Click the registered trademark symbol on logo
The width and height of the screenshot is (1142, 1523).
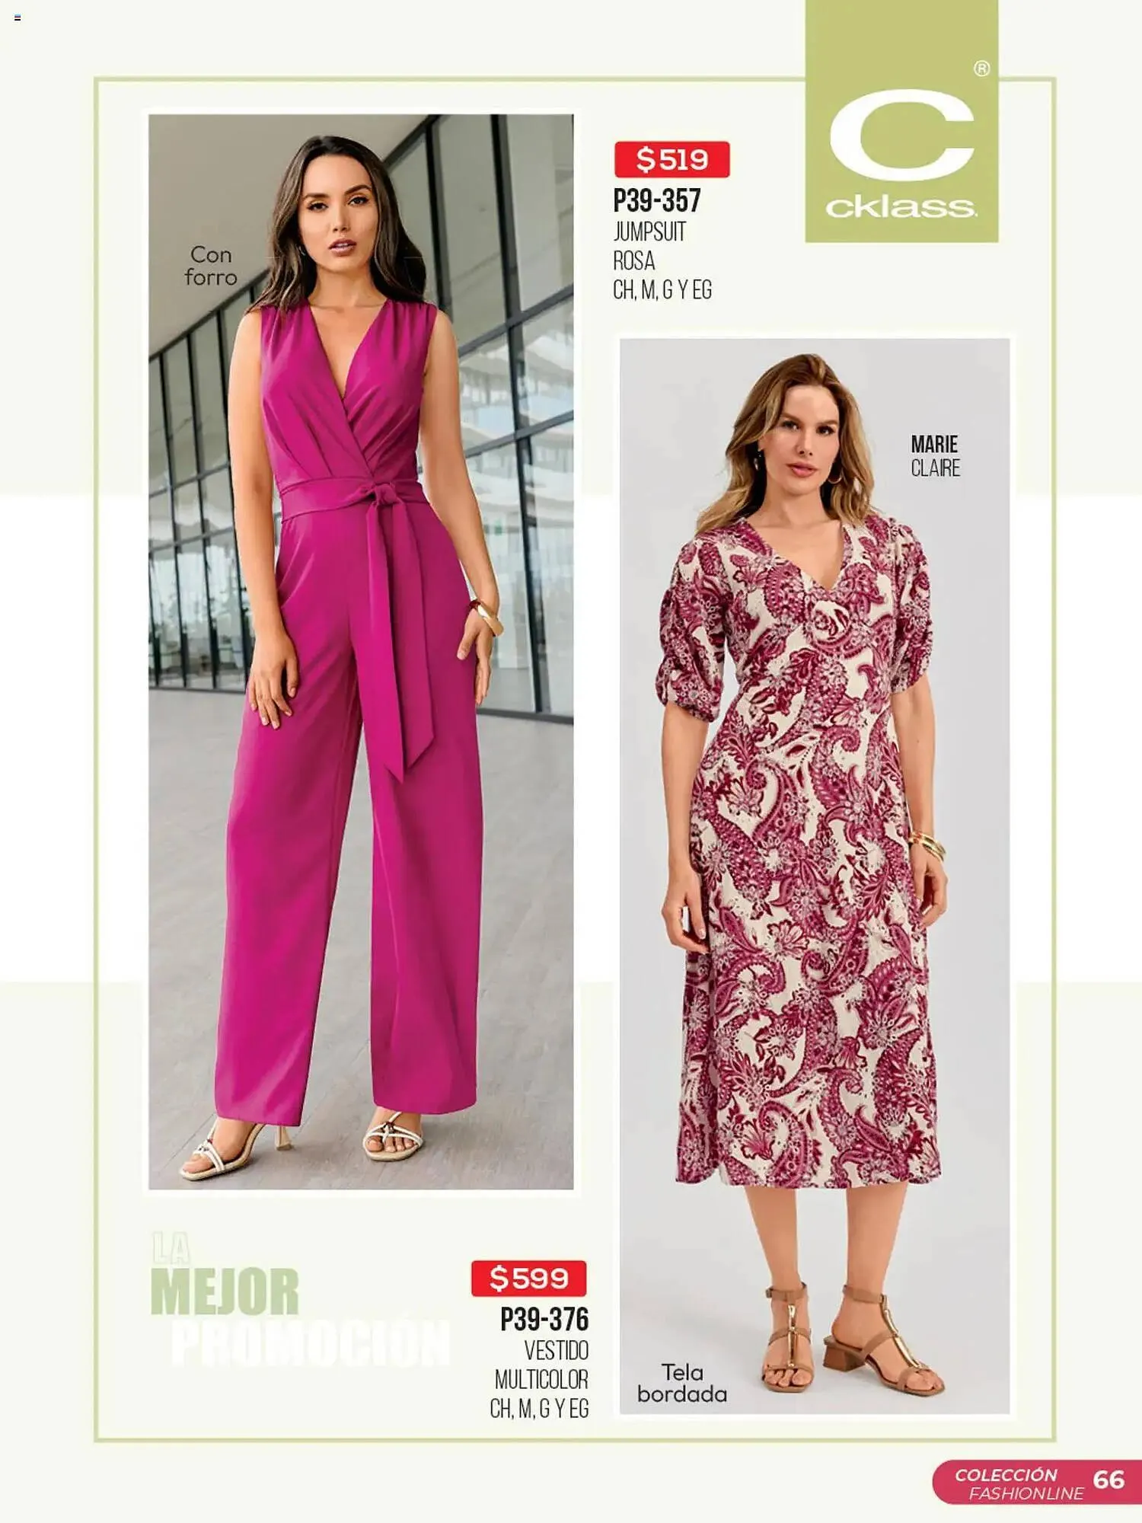pyautogui.click(x=982, y=69)
